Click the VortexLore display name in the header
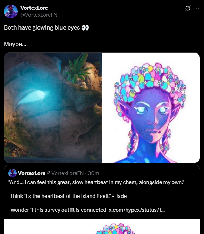204x234 pixels. point(34,8)
